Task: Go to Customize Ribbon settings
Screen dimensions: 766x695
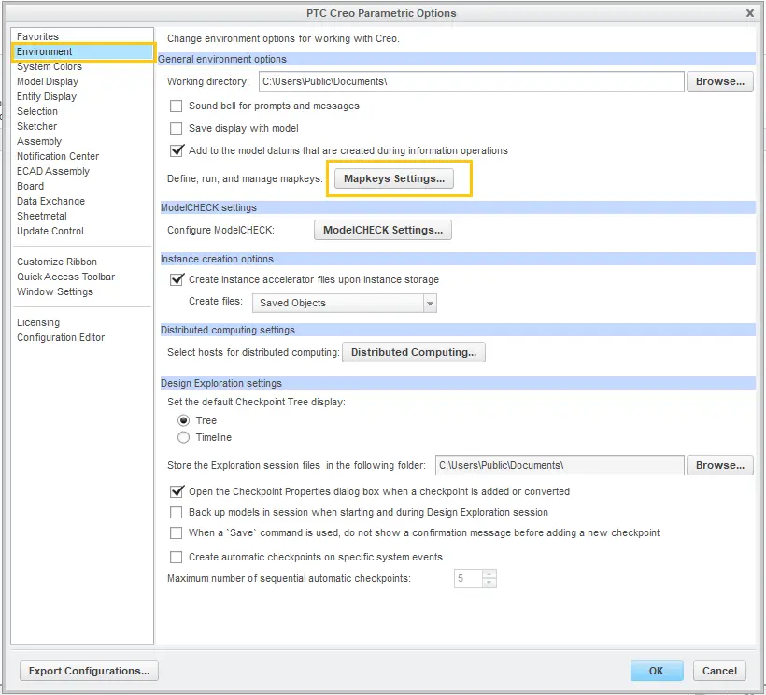Action: [x=57, y=262]
